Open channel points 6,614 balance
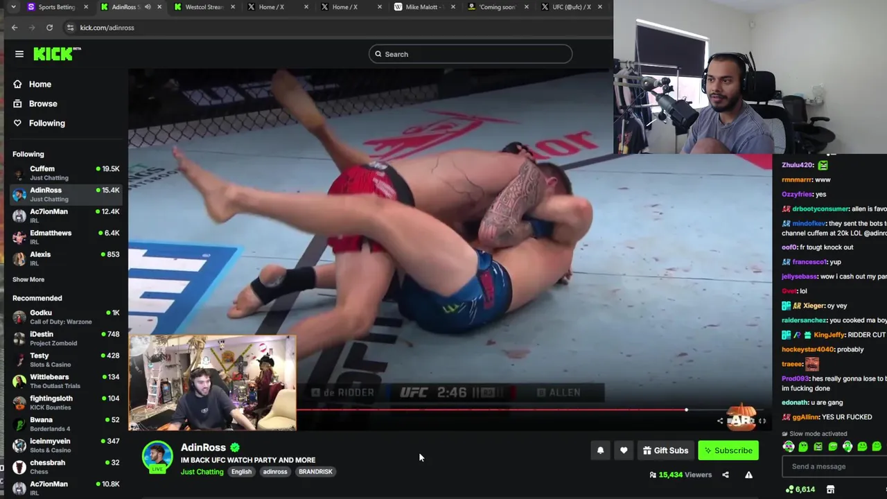This screenshot has width=887, height=499. (800, 489)
